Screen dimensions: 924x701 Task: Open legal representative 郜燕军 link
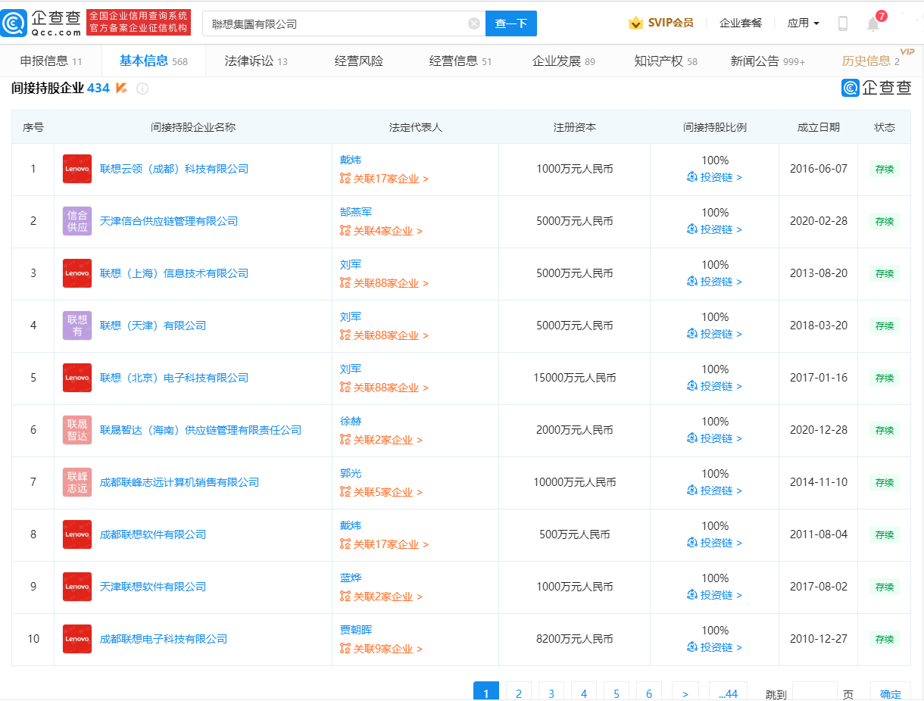[x=356, y=212]
